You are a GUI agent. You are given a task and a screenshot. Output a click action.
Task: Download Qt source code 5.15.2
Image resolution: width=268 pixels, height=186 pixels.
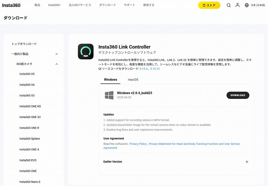tap(143, 69)
